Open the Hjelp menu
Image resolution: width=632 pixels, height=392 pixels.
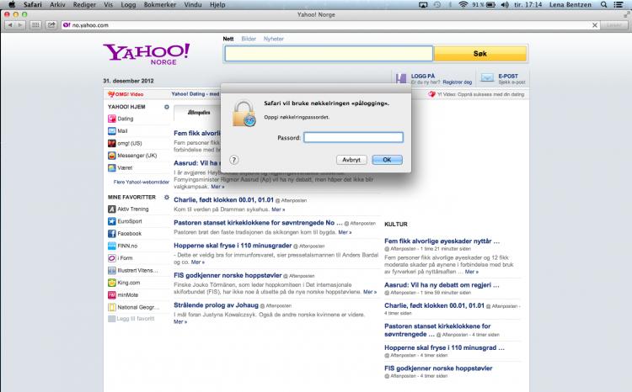pos(217,5)
